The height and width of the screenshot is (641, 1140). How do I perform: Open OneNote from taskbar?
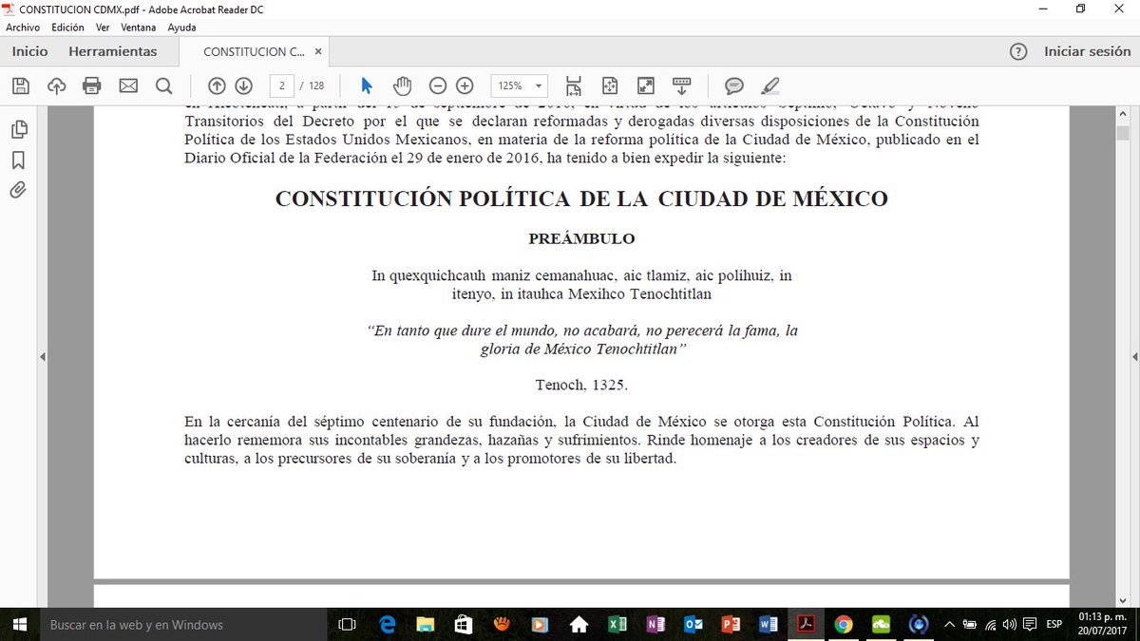(655, 624)
